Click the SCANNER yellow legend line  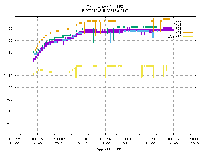(x=188, y=37)
